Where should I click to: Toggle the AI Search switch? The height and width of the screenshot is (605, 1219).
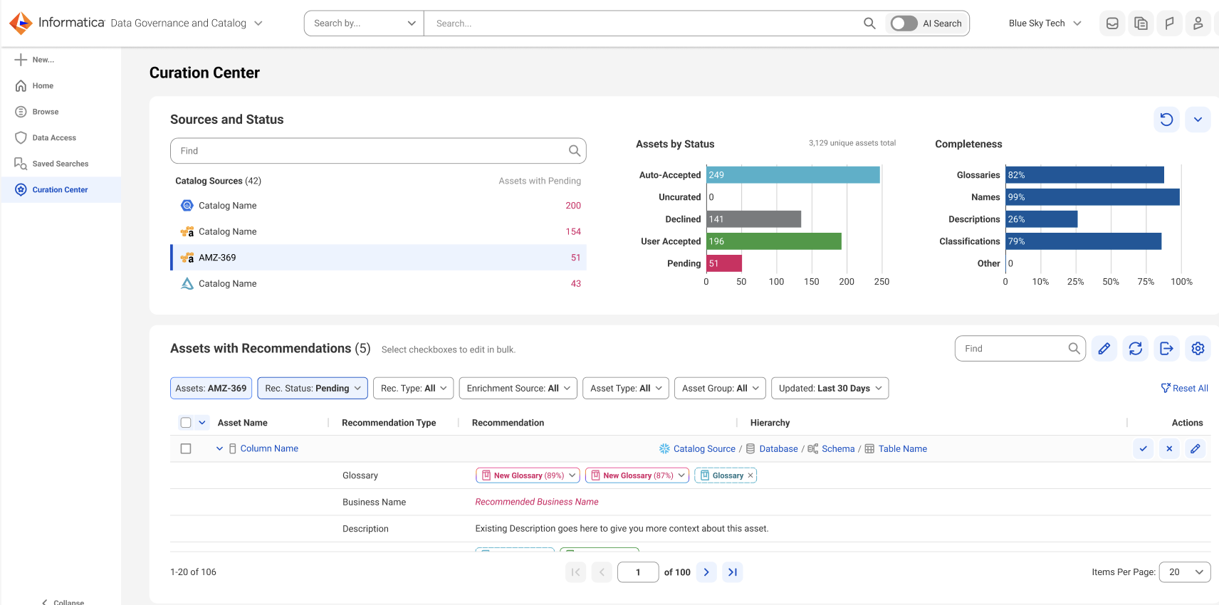point(904,23)
